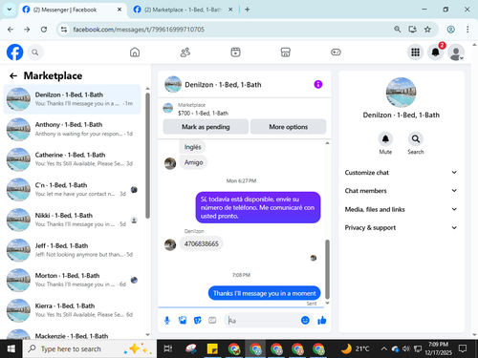This screenshot has width=478, height=358.
Task: Open the Facebook menu grid icon
Action: coord(415,53)
